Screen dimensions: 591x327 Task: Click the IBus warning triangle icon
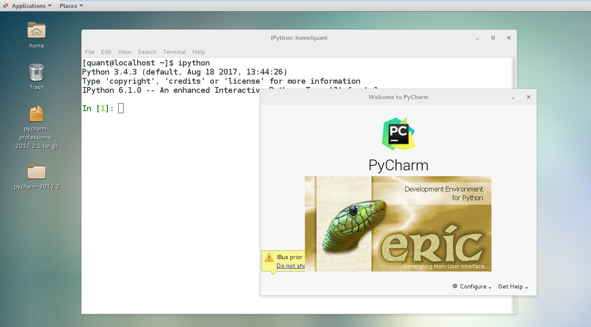[x=269, y=258]
